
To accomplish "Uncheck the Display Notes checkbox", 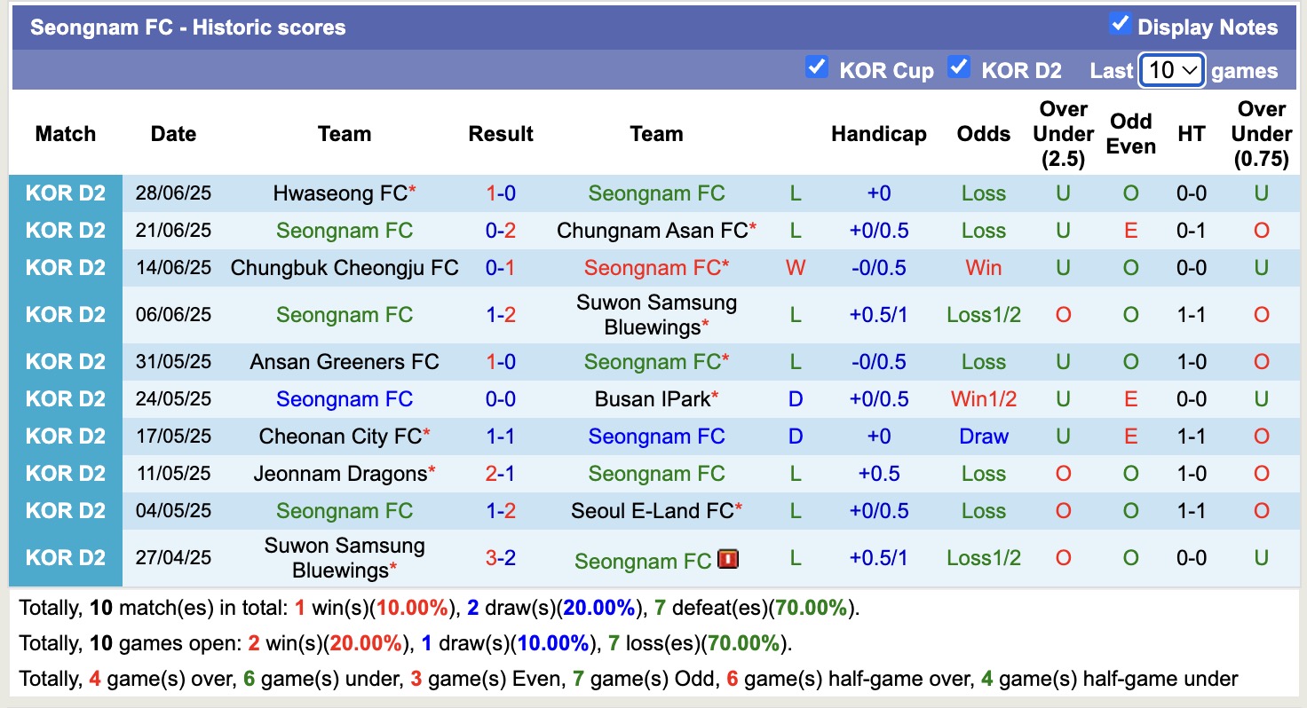I will [1121, 26].
